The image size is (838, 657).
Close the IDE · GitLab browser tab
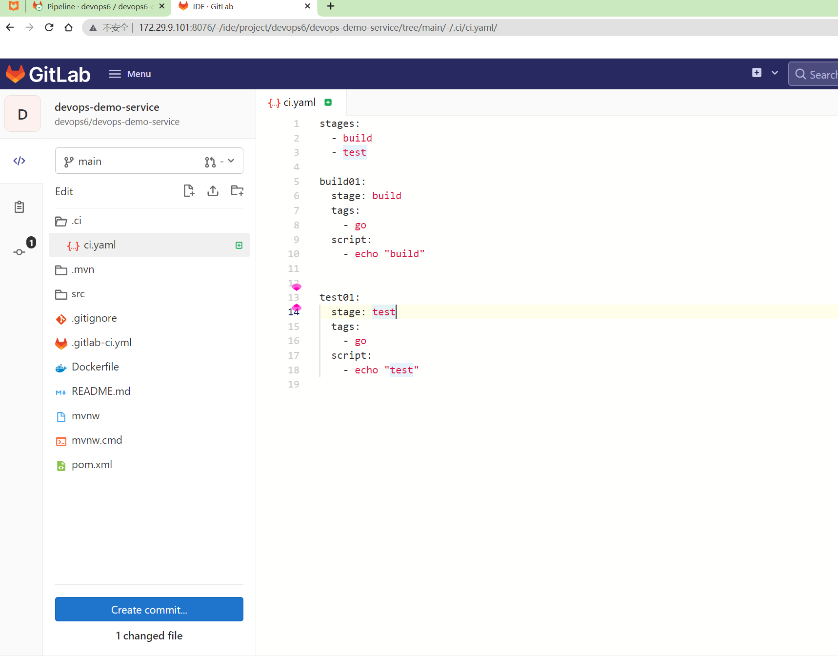pyautogui.click(x=307, y=6)
